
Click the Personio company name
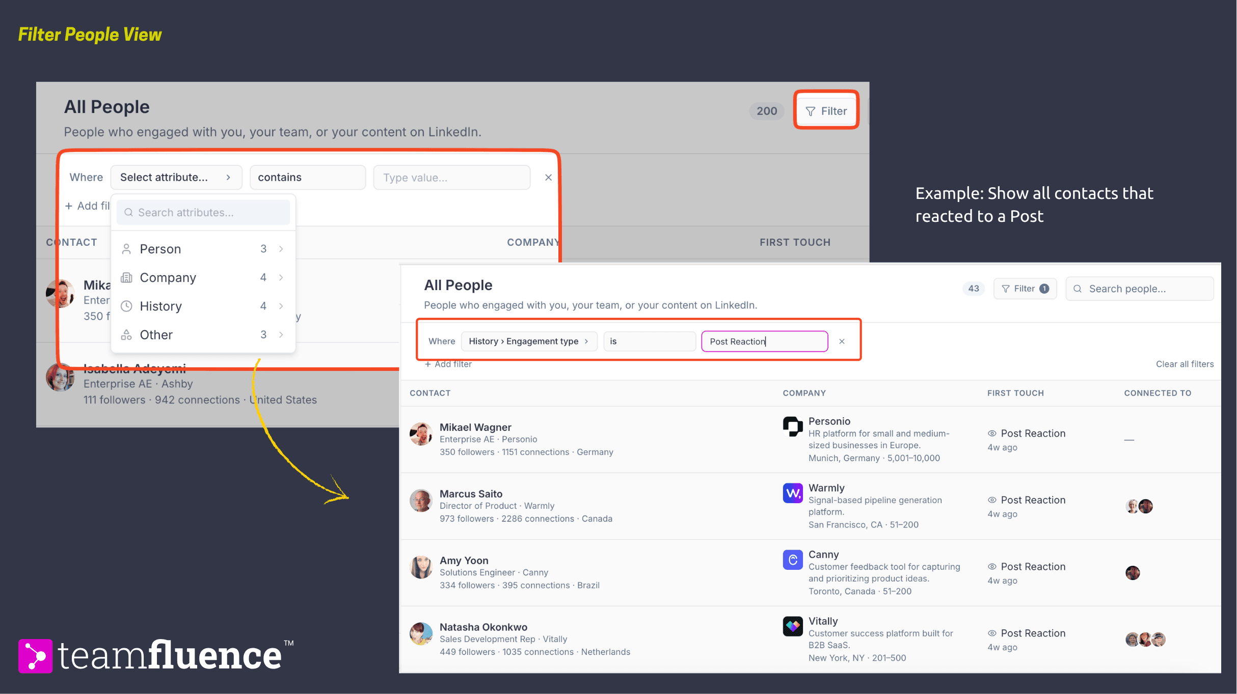829,421
